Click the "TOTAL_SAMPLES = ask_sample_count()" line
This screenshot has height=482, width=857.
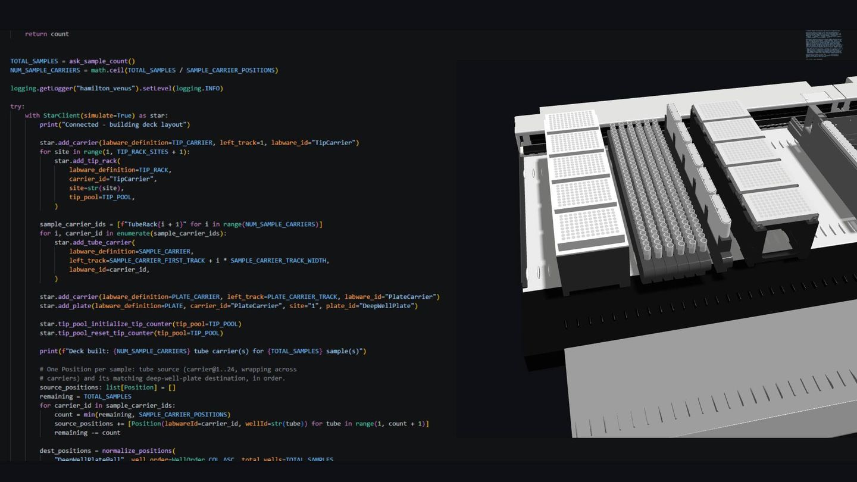tap(73, 61)
